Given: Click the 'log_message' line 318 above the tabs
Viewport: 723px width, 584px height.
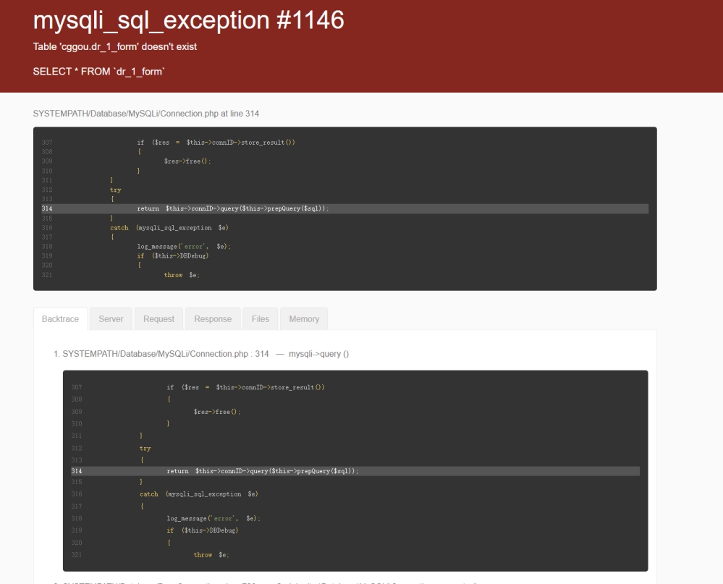Looking at the screenshot, I should [184, 247].
